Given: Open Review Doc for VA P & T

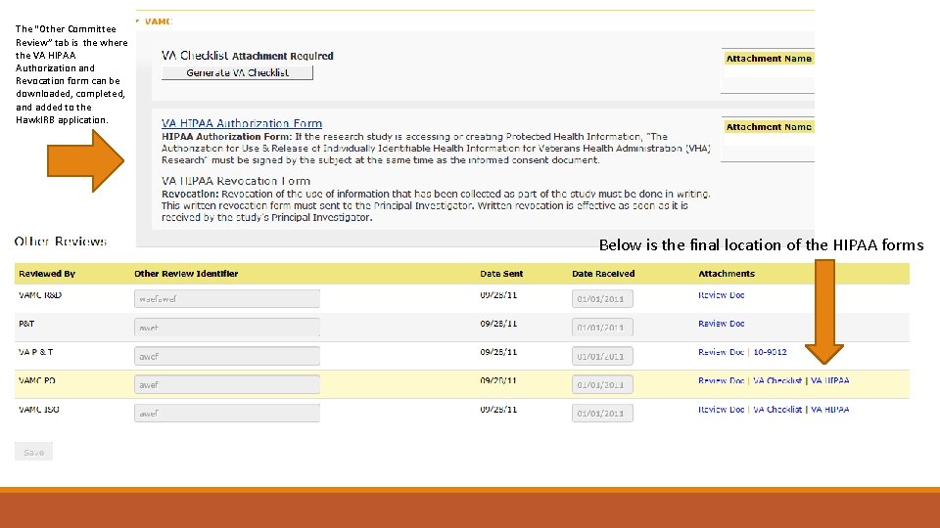Looking at the screenshot, I should click(722, 352).
